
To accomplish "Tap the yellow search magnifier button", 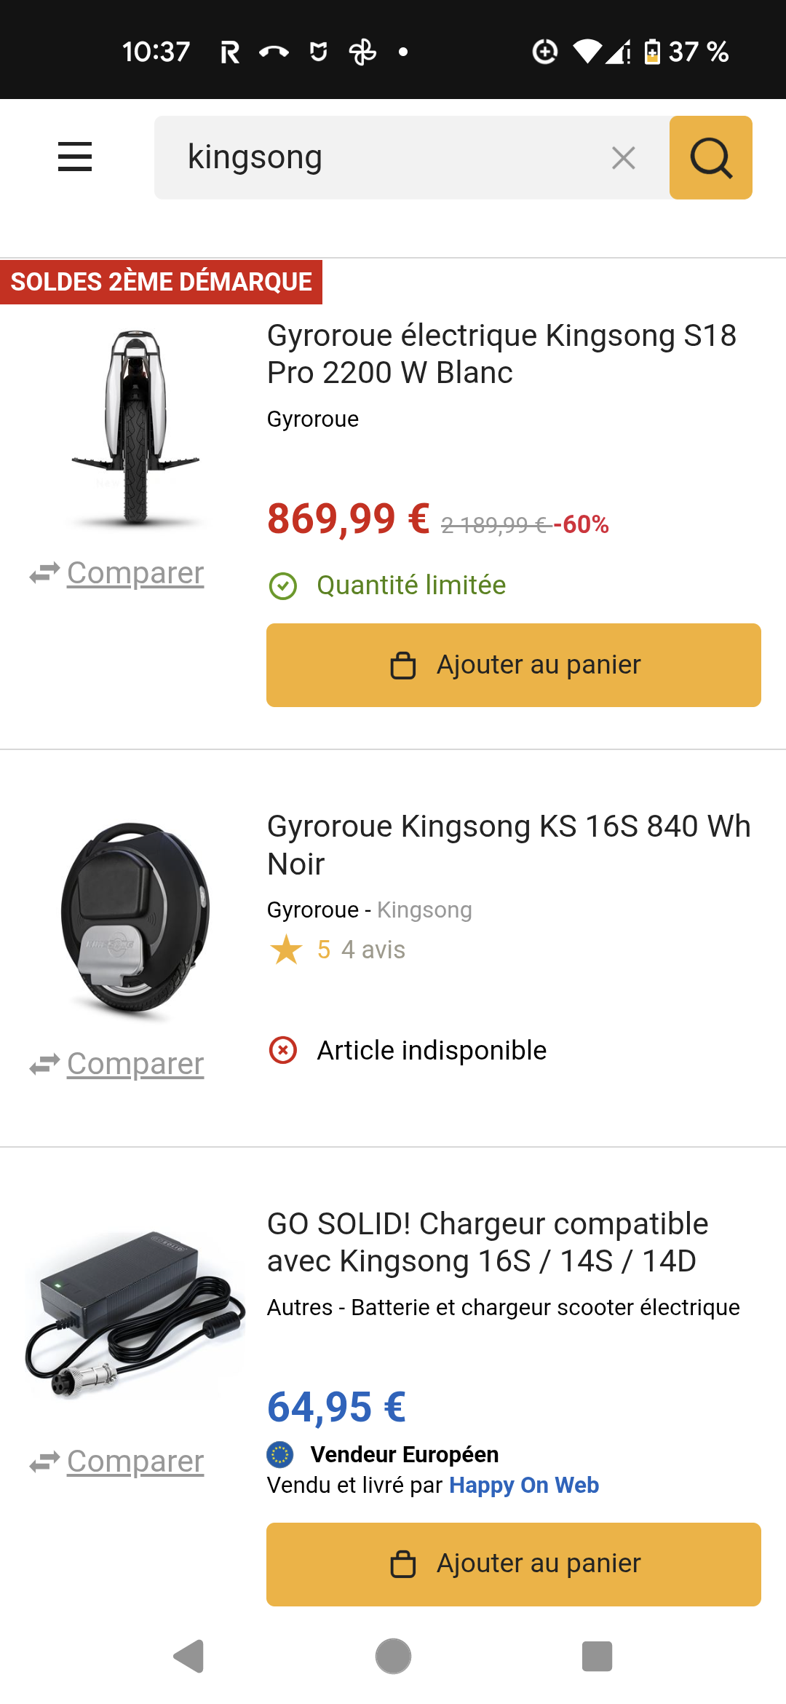I will pyautogui.click(x=710, y=157).
